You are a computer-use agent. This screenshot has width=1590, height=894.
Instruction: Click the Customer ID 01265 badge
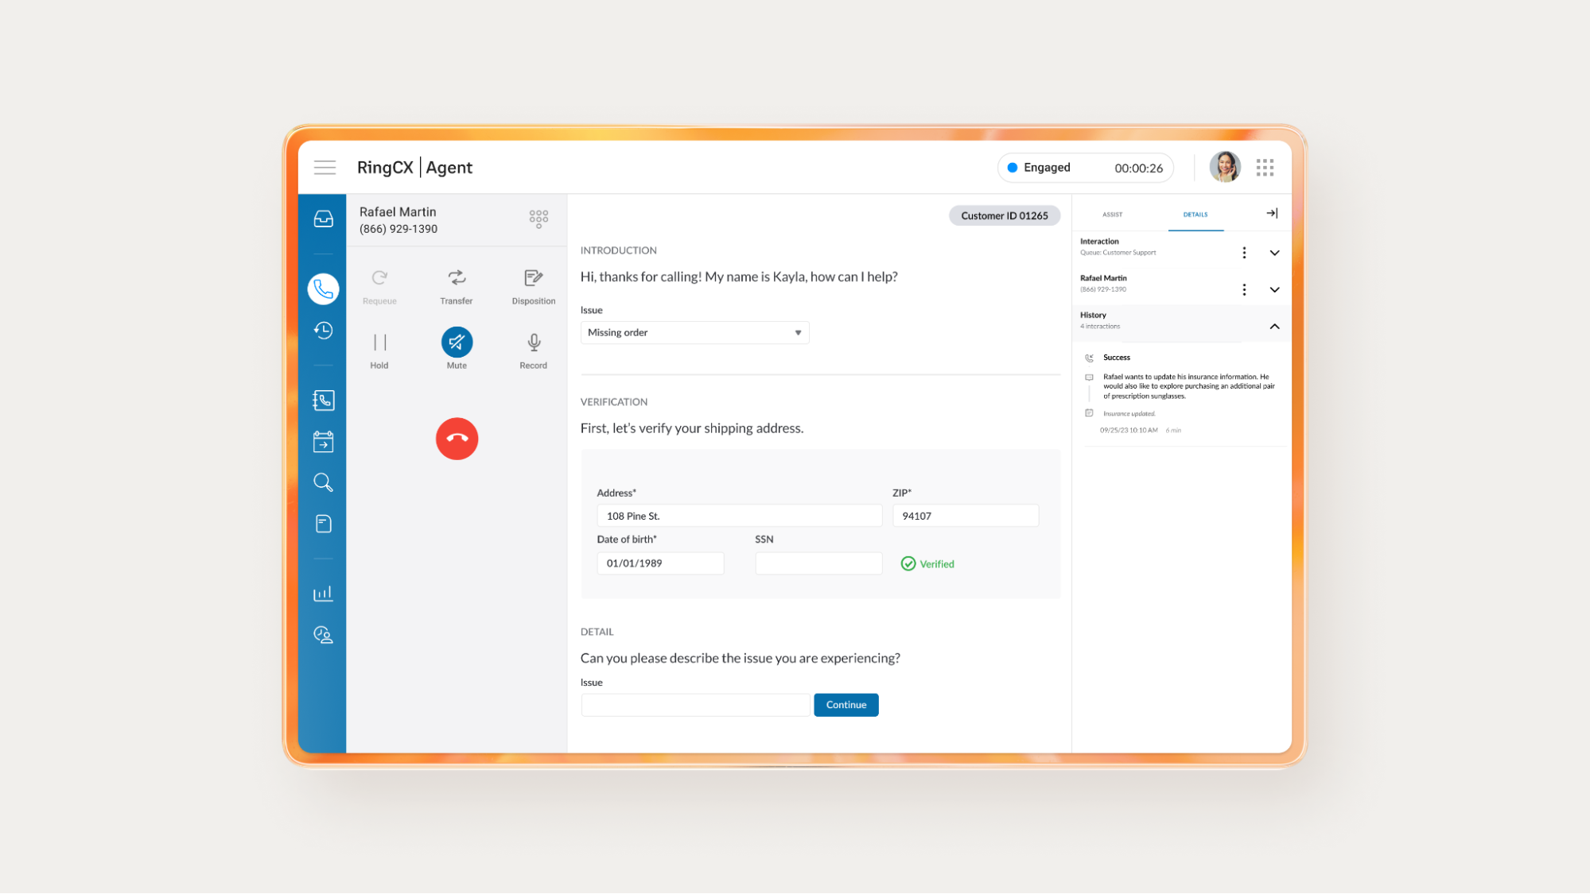click(1004, 215)
